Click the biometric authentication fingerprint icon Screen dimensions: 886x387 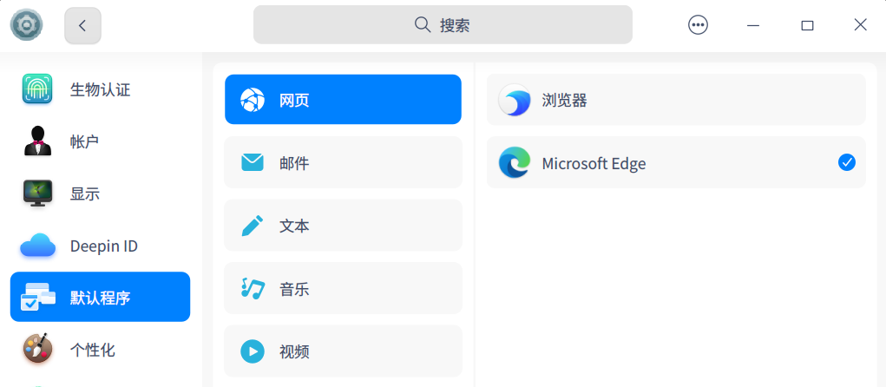point(37,89)
